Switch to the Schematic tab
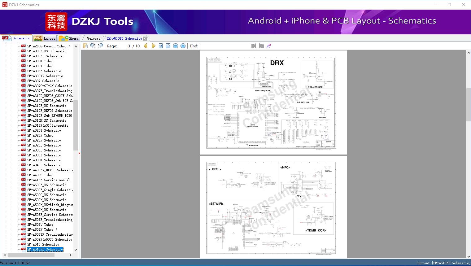471x266 pixels. tap(16, 38)
